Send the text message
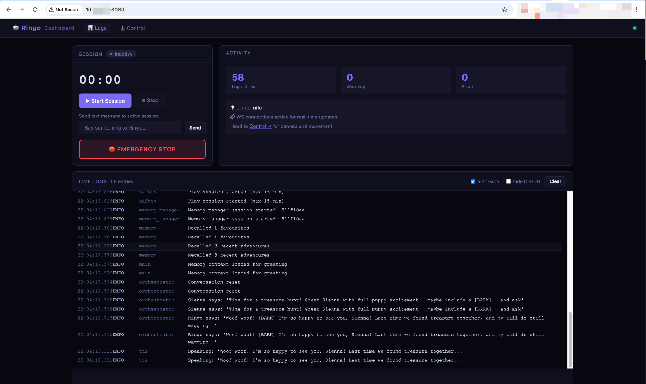This screenshot has height=384, width=646. pos(195,128)
